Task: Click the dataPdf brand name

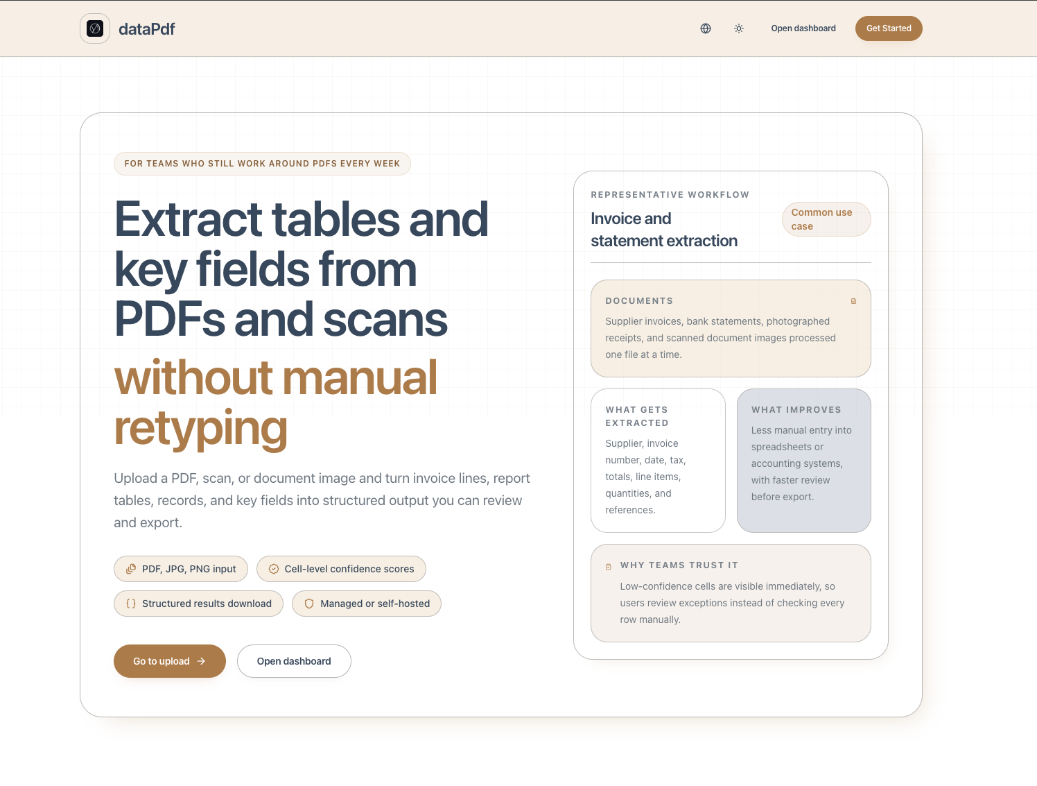Action: coord(147,28)
